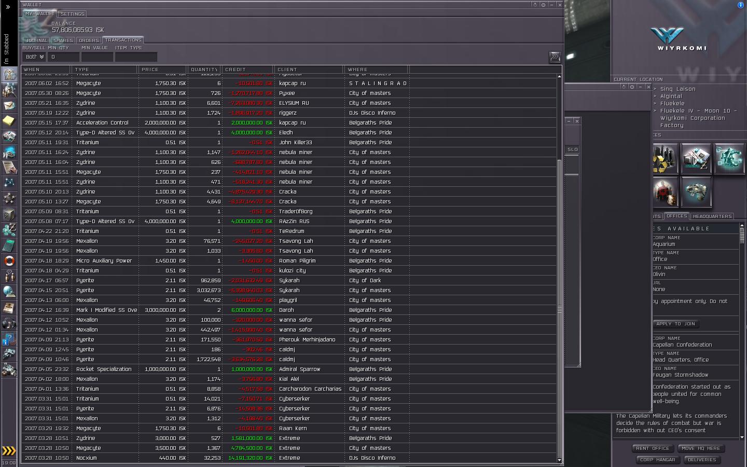Click the Sinq Laison location link

click(677, 89)
